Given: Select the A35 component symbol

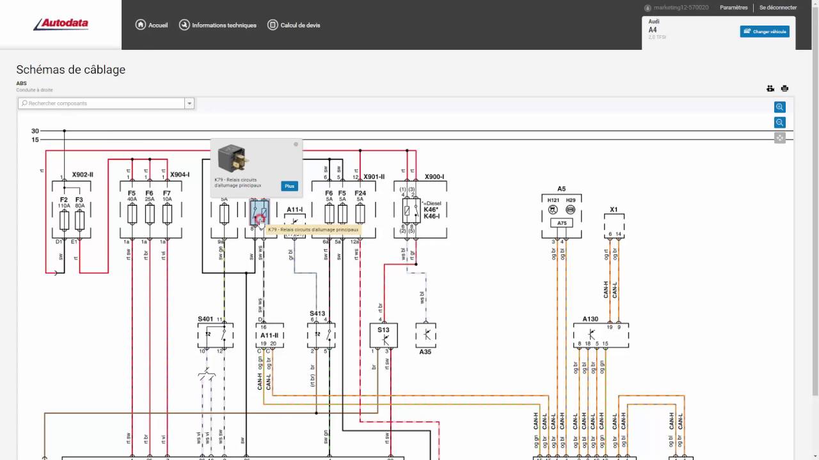Looking at the screenshot, I should [425, 335].
